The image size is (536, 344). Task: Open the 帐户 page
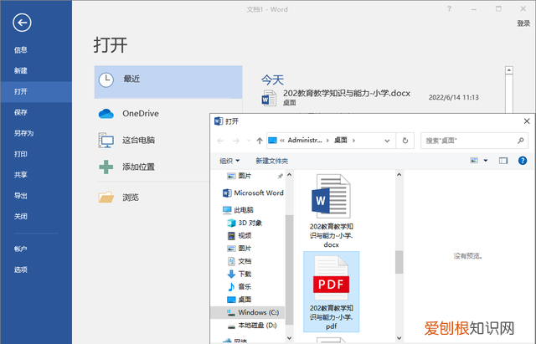point(20,249)
